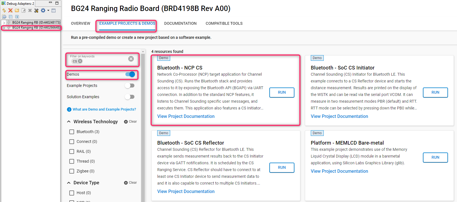Switch to the Documentation tab

[x=180, y=23]
